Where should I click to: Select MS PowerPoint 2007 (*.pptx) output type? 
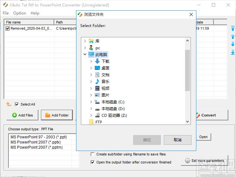point(36,142)
